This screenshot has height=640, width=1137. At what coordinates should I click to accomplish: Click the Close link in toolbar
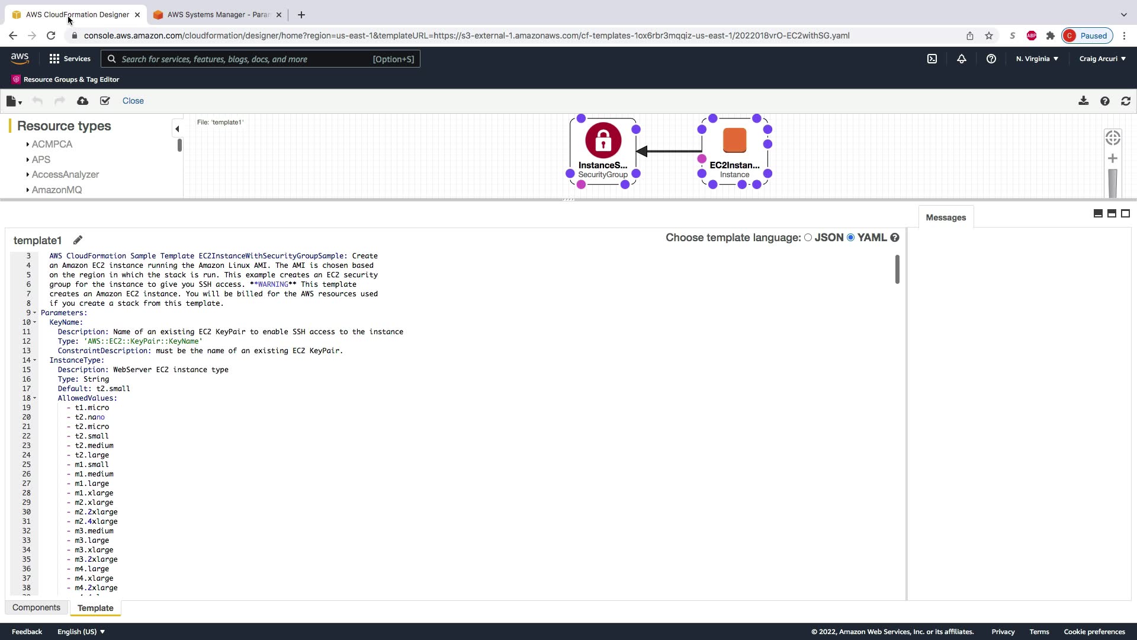click(x=133, y=101)
